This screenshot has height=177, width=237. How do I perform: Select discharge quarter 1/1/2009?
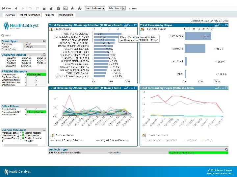tap(11, 58)
